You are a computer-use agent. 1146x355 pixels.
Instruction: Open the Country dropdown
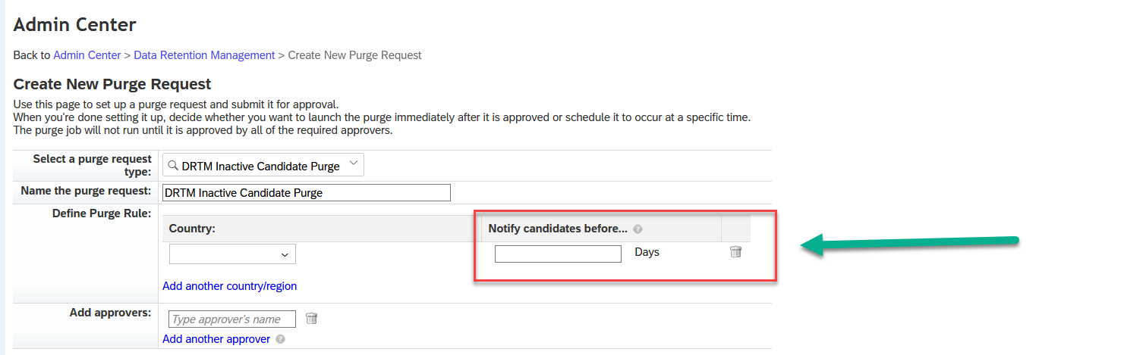(x=232, y=254)
